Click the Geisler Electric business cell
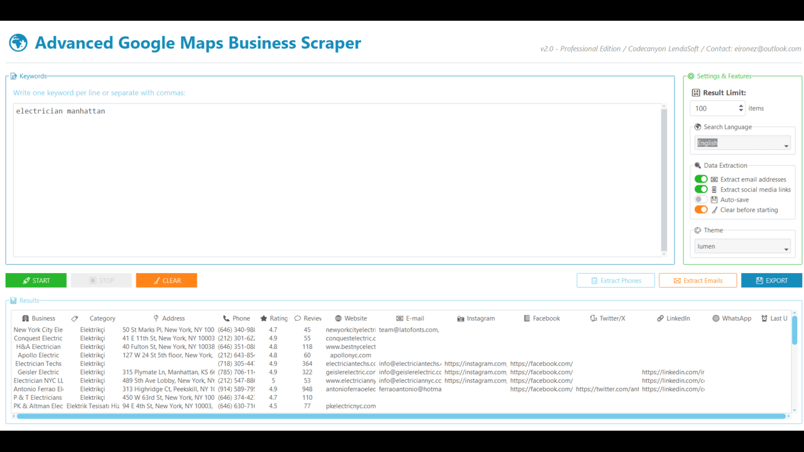Image resolution: width=804 pixels, height=452 pixels. point(38,372)
